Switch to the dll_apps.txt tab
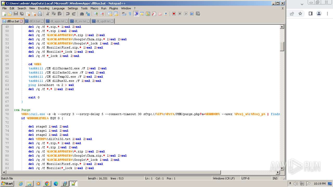This screenshot has width=333, height=187. pos(57,21)
